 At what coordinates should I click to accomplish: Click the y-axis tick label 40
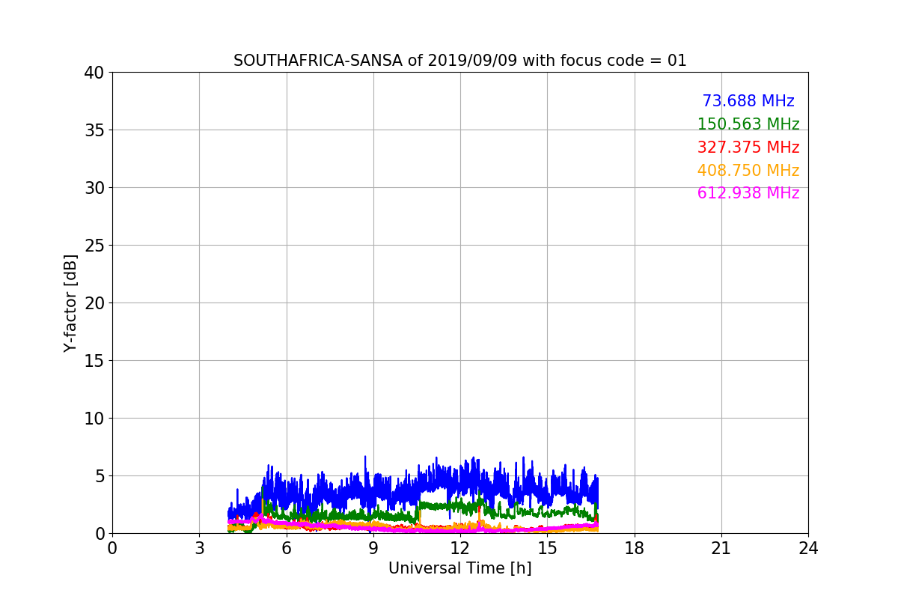(x=94, y=73)
